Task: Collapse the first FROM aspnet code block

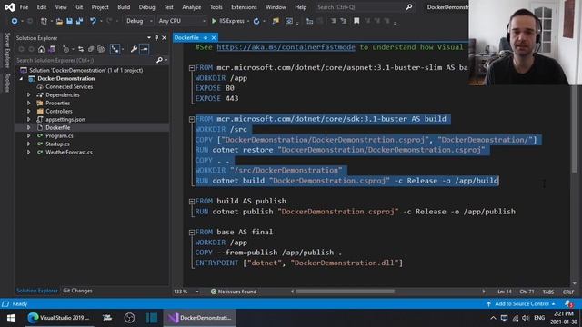Action: pyautogui.click(x=192, y=68)
